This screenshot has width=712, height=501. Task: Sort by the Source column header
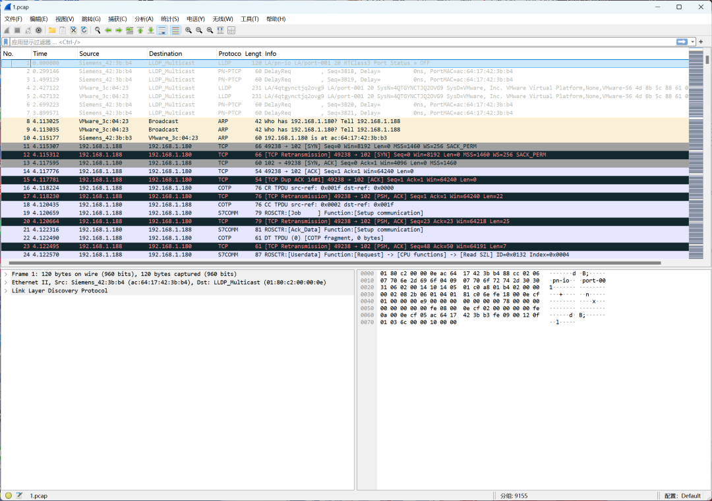(112, 53)
